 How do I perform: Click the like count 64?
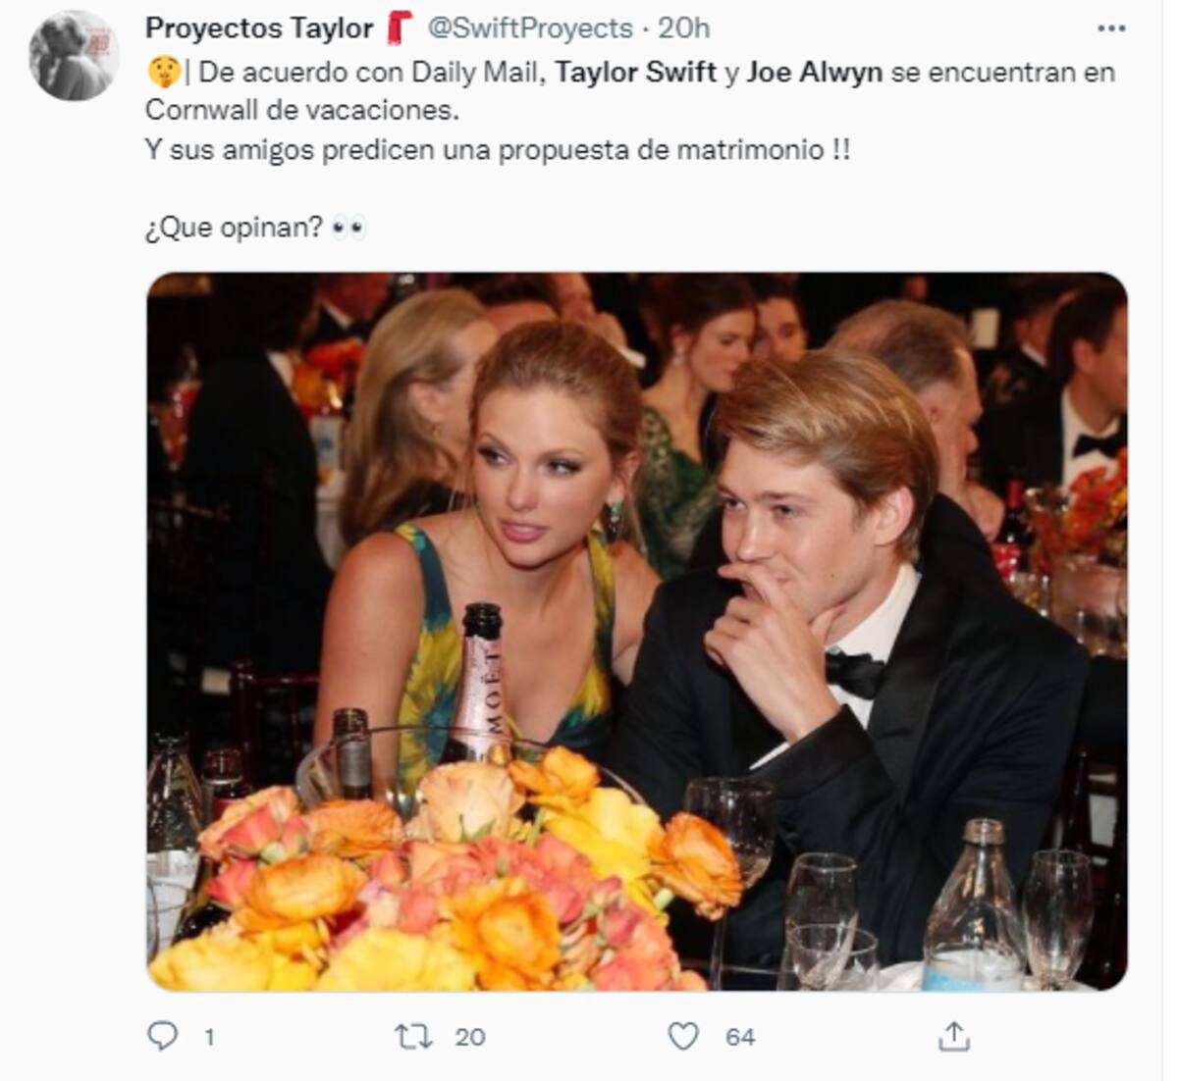[740, 1037]
